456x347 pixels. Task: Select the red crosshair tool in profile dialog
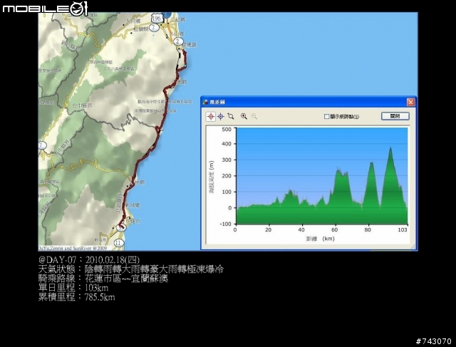point(211,117)
